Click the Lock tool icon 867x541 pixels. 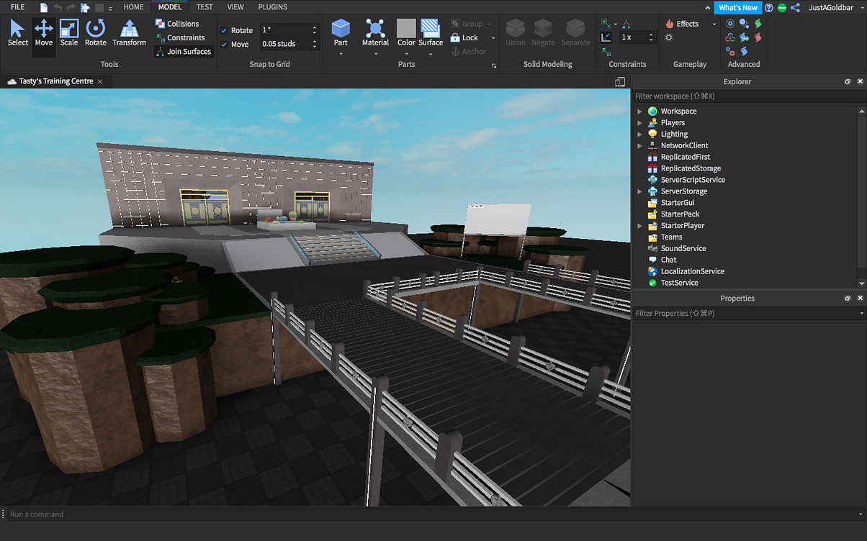tap(455, 37)
